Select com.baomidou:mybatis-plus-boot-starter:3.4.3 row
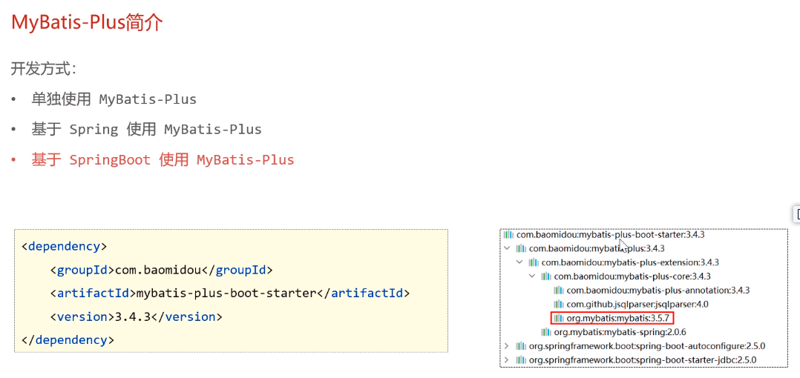 pyautogui.click(x=604, y=236)
